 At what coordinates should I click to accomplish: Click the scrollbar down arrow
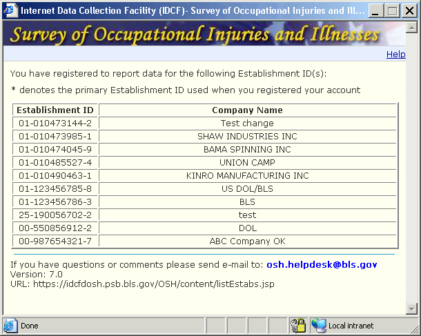(x=412, y=308)
